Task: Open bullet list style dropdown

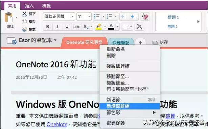Action: tap(103, 17)
